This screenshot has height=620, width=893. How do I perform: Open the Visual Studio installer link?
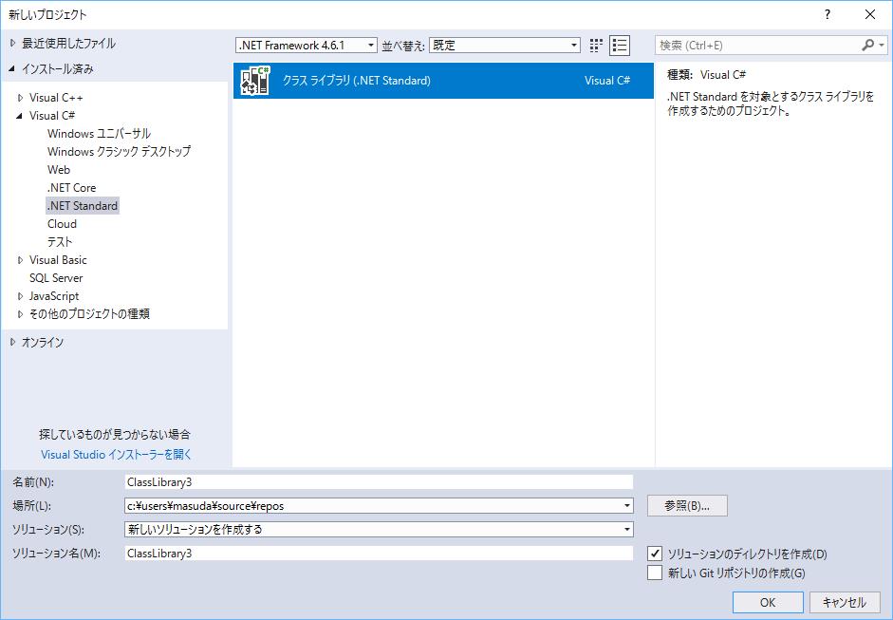(x=116, y=455)
